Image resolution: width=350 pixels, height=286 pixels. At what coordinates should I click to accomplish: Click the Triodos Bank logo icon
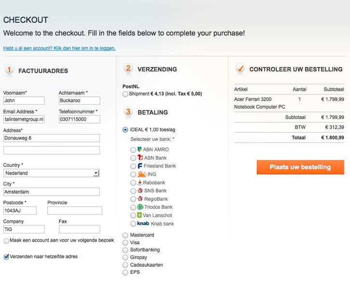point(140,207)
